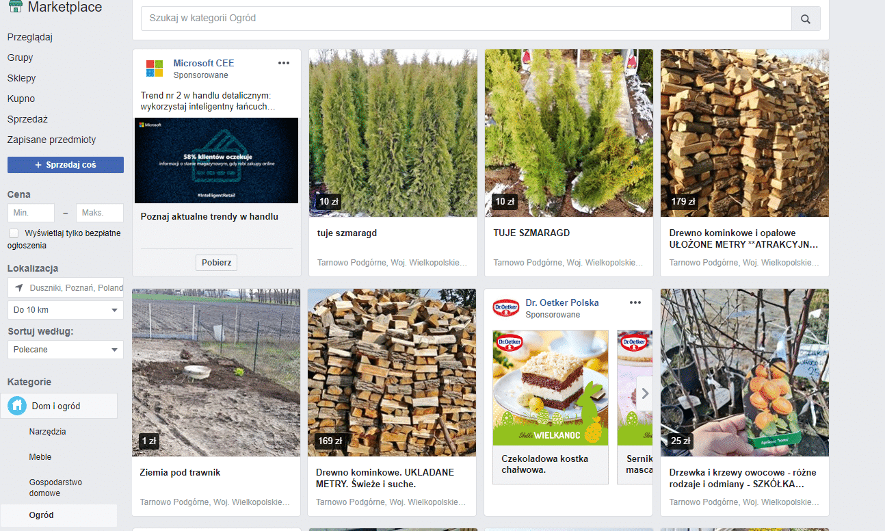The height and width of the screenshot is (531, 885).
Task: Advance the Dr. Oetker carousel with right arrow
Action: pos(644,394)
